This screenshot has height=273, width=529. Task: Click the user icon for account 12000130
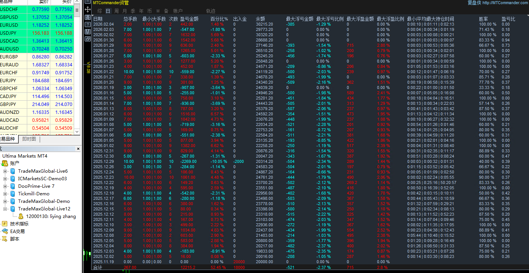point(21,216)
